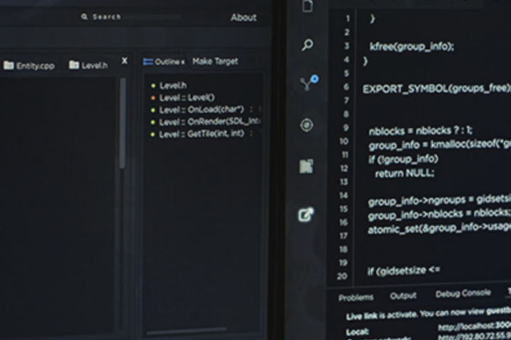Click line number 12 in the gutter
Viewport: 511px width, 340px height.
[344, 169]
